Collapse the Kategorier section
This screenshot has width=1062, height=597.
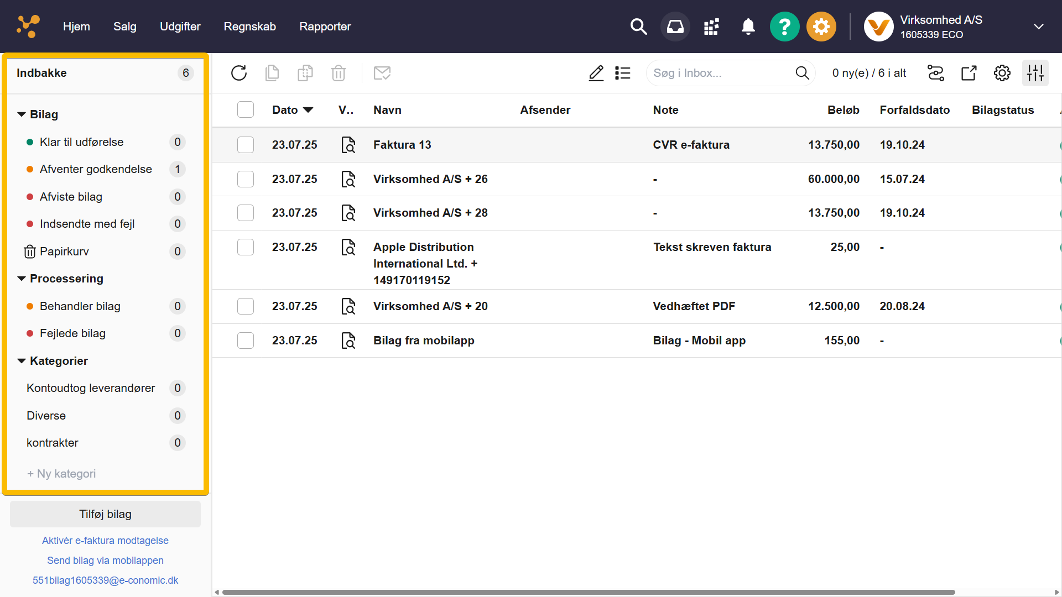pos(22,361)
